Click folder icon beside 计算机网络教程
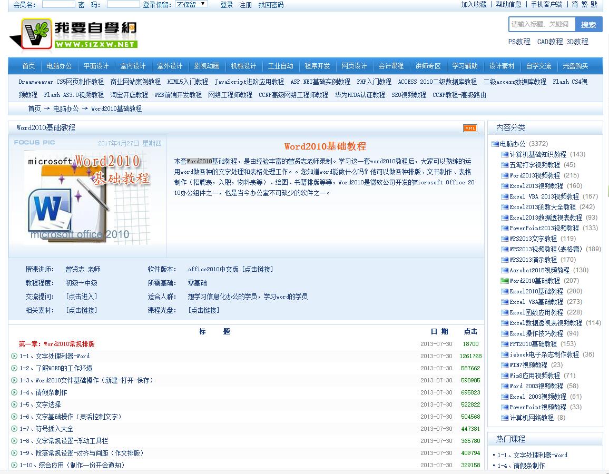609x474 pixels. click(505, 418)
